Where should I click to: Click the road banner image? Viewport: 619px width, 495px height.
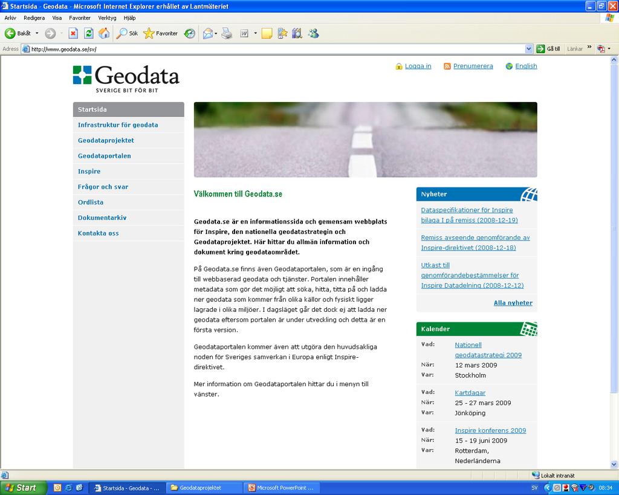pos(365,140)
